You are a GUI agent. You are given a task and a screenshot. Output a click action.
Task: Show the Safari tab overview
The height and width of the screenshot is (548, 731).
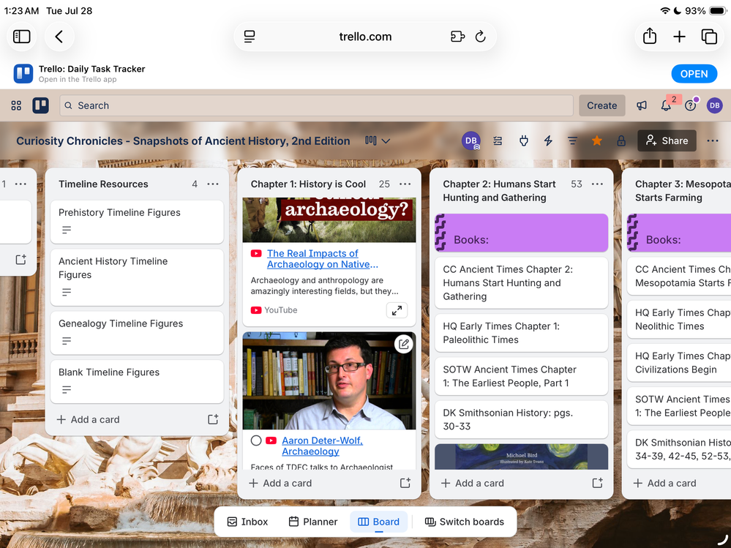[x=709, y=37]
